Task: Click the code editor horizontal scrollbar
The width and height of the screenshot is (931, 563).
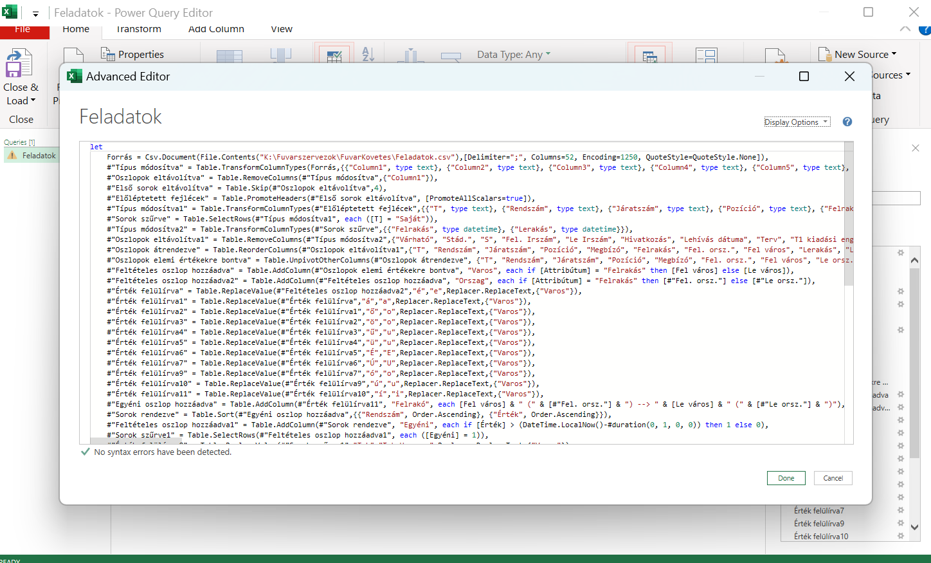Action: pyautogui.click(x=135, y=441)
